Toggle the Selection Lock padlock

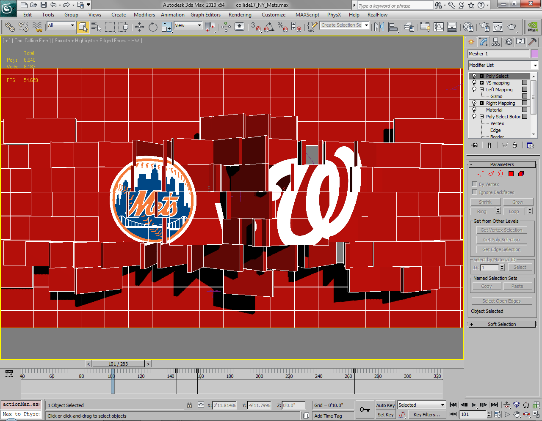point(189,405)
